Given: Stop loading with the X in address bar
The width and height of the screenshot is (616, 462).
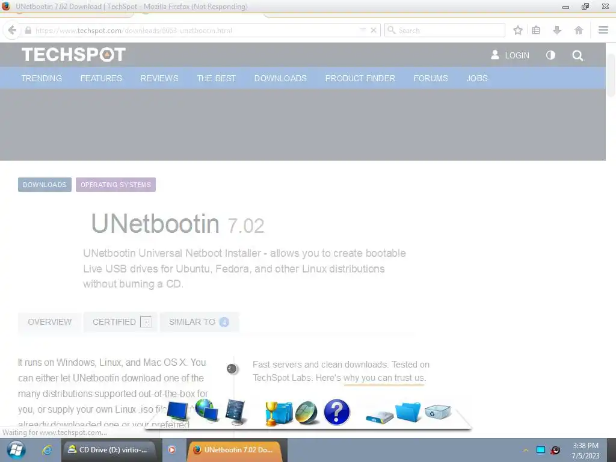Looking at the screenshot, I should point(373,30).
